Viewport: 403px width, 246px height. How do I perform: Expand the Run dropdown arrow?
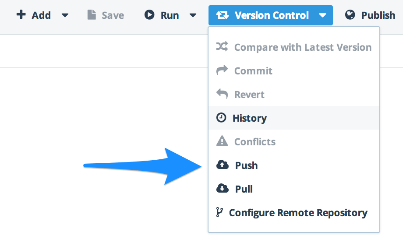tap(193, 15)
